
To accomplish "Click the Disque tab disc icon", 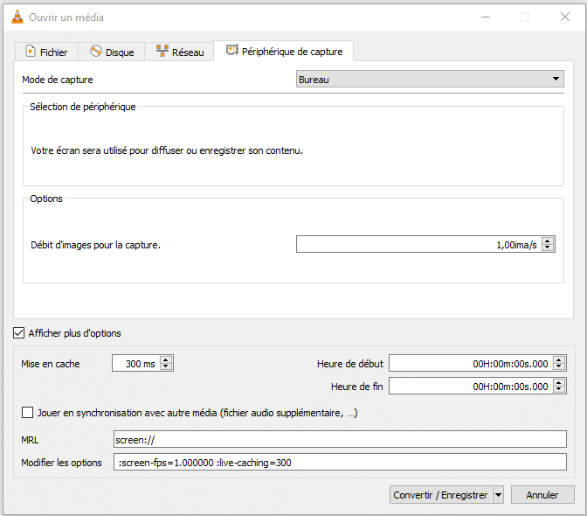I will coord(96,52).
